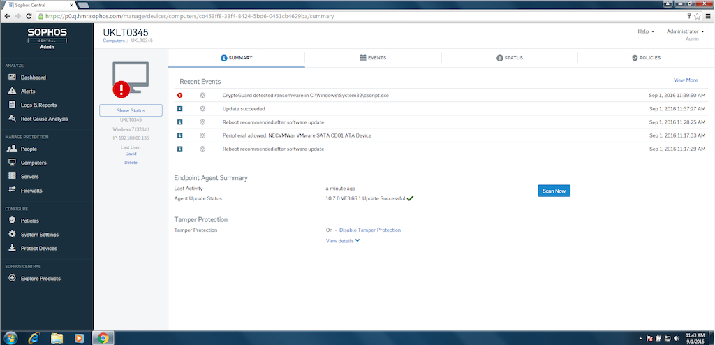Open File Explorer from taskbar
715x345 pixels.
[57, 338]
